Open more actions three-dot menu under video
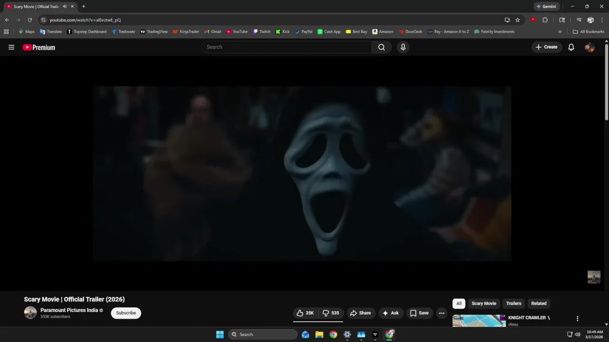This screenshot has height=342, width=609. tap(442, 313)
